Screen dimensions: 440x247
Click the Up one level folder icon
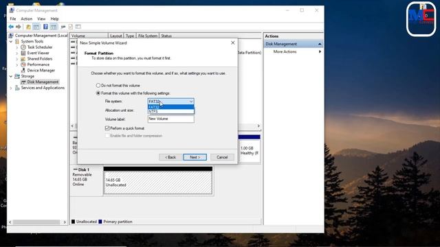pyautogui.click(x=28, y=27)
